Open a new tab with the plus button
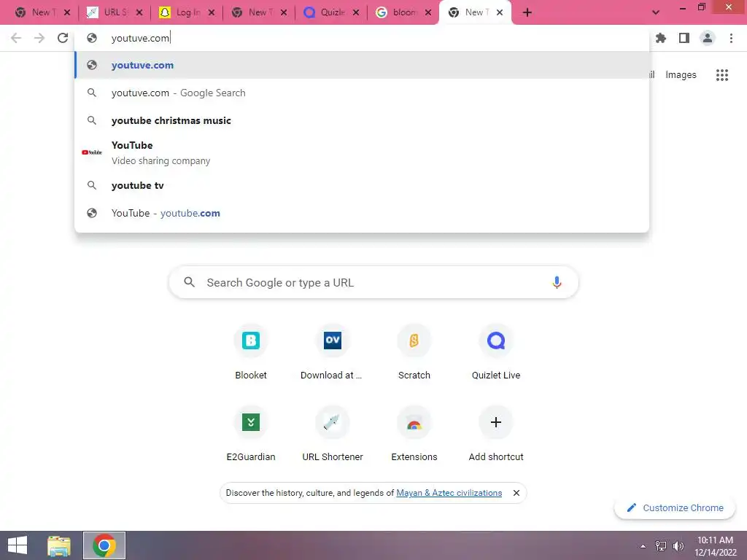Image resolution: width=747 pixels, height=560 pixels. (x=527, y=12)
